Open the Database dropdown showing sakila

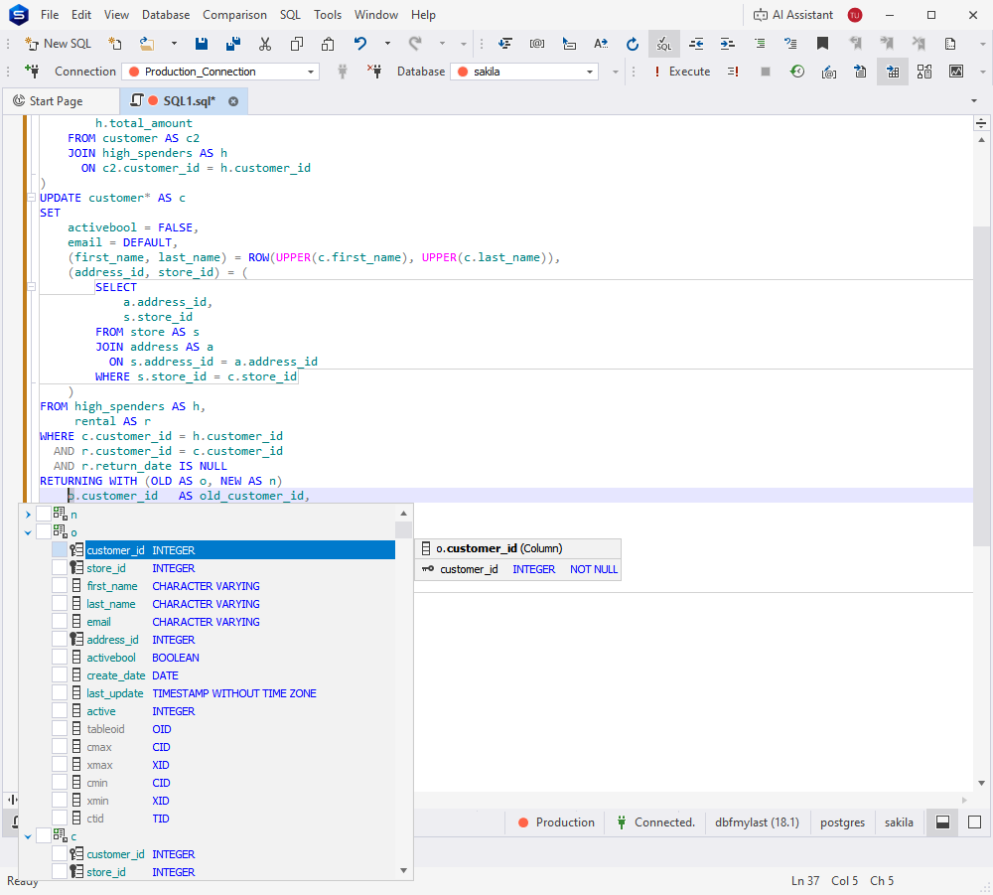coord(523,72)
